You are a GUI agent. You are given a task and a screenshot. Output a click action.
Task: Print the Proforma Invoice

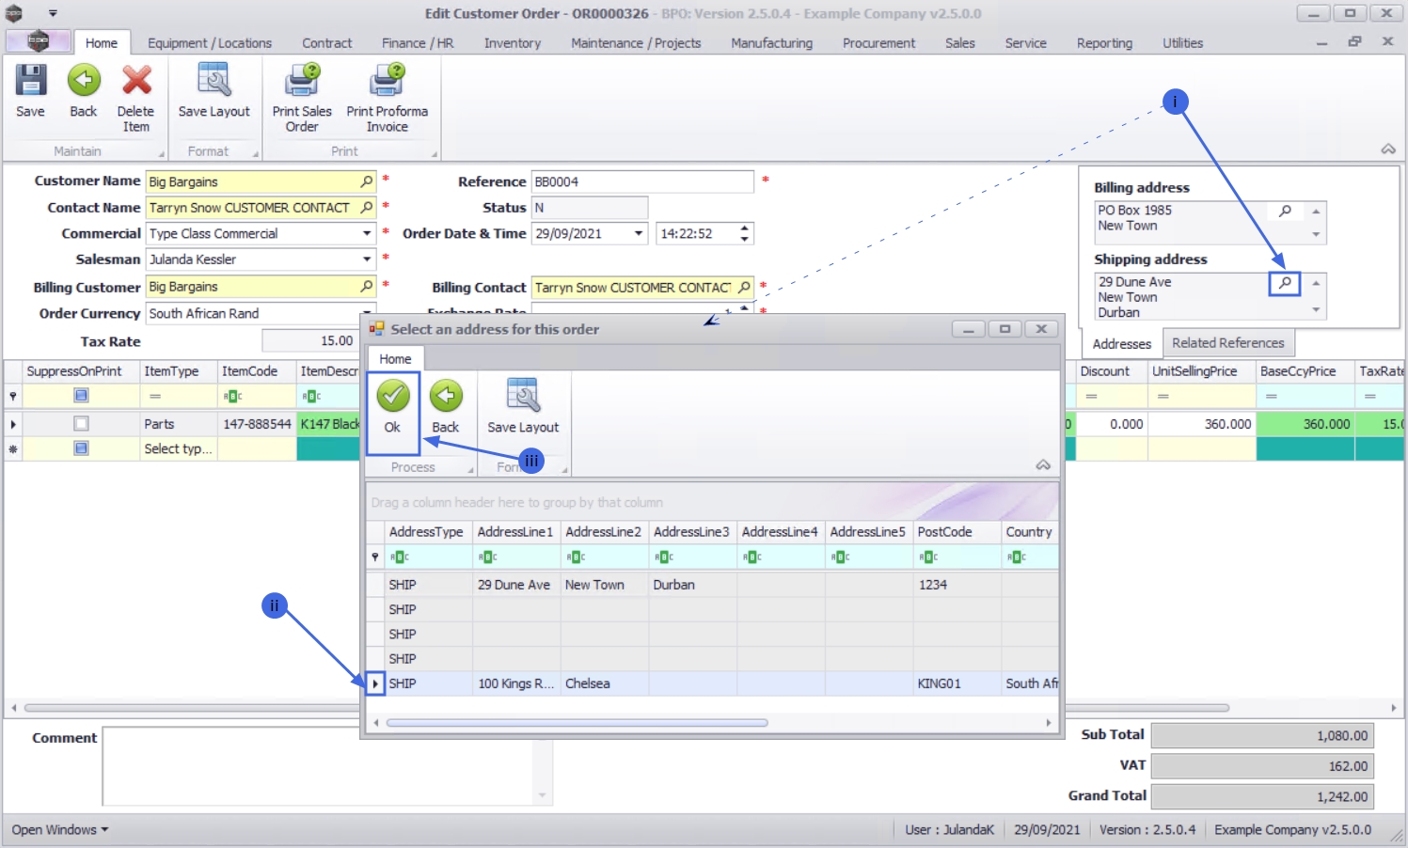pos(388,99)
